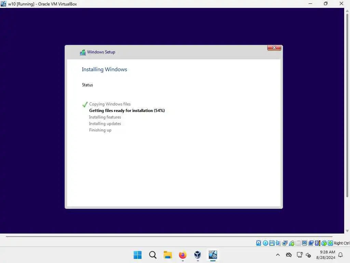
Task: Open VirtualBox Manager from the taskbar
Action: tap(198, 255)
